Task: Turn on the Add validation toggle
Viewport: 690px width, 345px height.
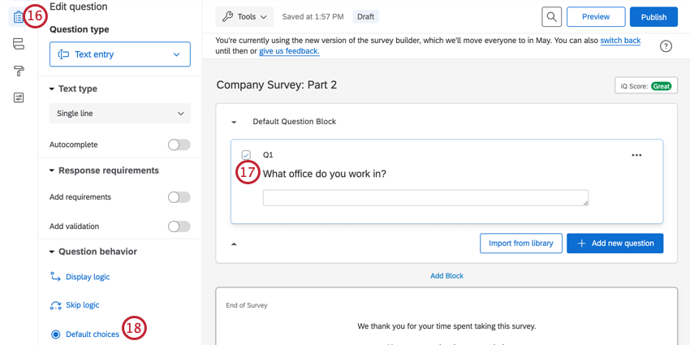Action: click(x=179, y=226)
